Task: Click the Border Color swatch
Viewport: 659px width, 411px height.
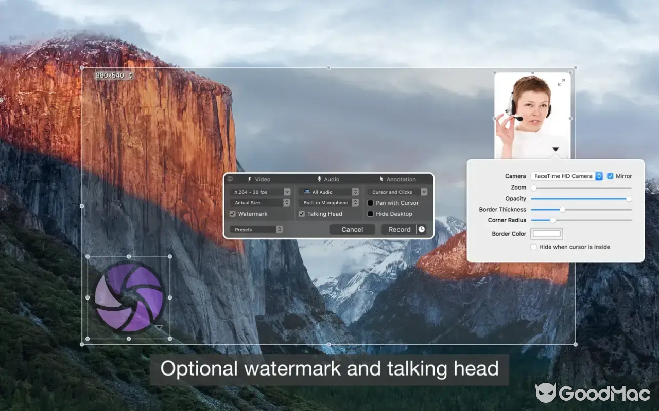Action: click(x=546, y=233)
